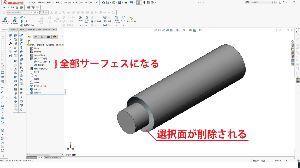Open the 表示(V) menu

point(50,3)
